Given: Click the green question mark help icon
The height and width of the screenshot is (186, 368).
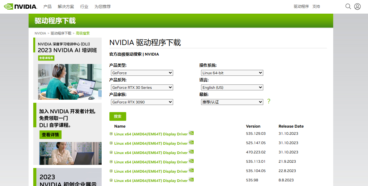Looking at the screenshot, I should pos(269,101).
